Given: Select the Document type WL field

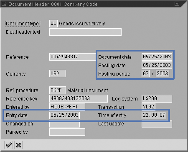Looking at the screenshot, I should pos(53,24).
